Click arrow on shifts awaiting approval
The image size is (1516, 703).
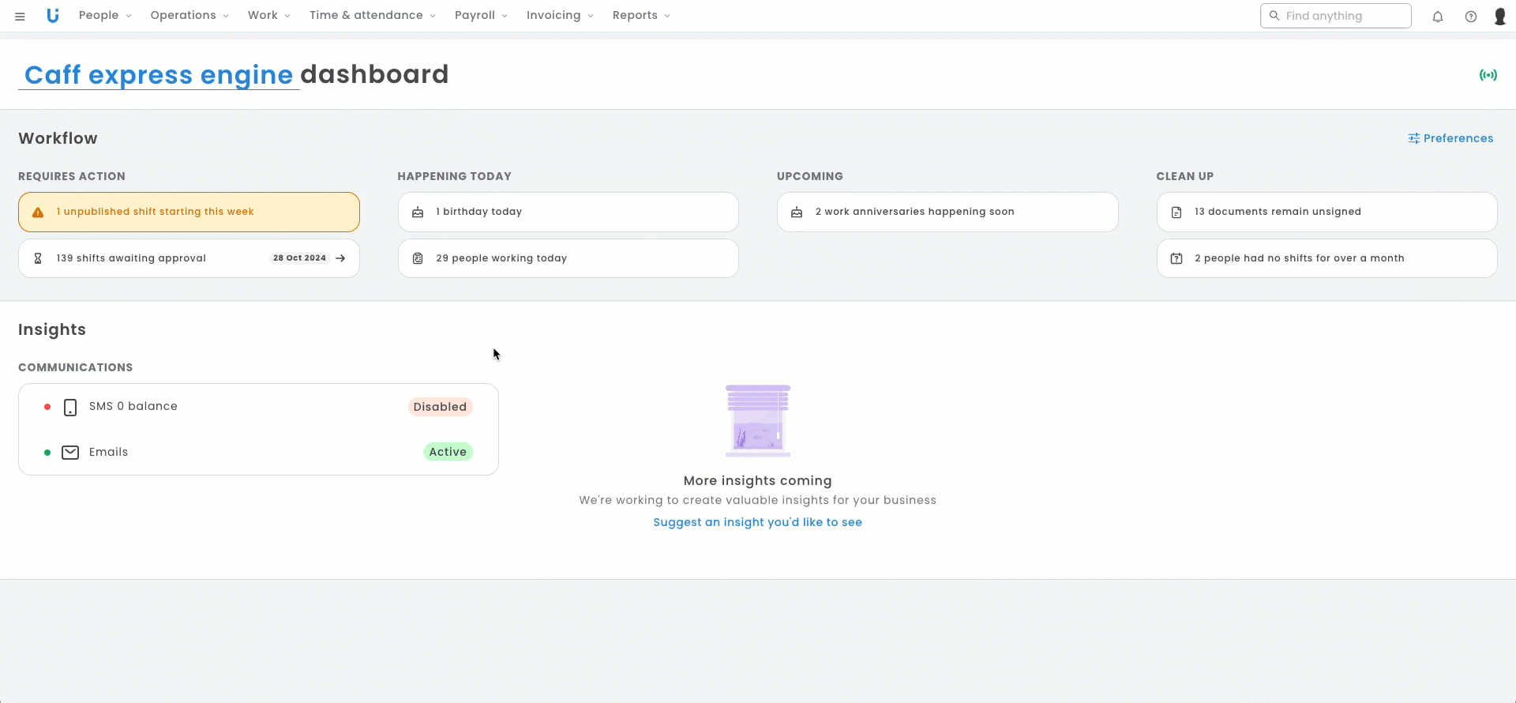pyautogui.click(x=340, y=258)
